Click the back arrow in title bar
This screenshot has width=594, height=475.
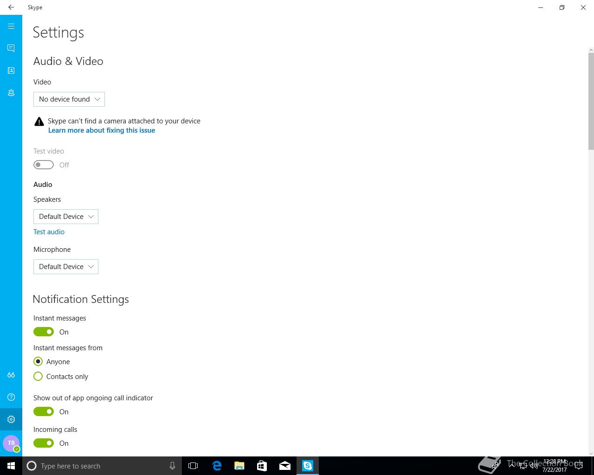11,7
